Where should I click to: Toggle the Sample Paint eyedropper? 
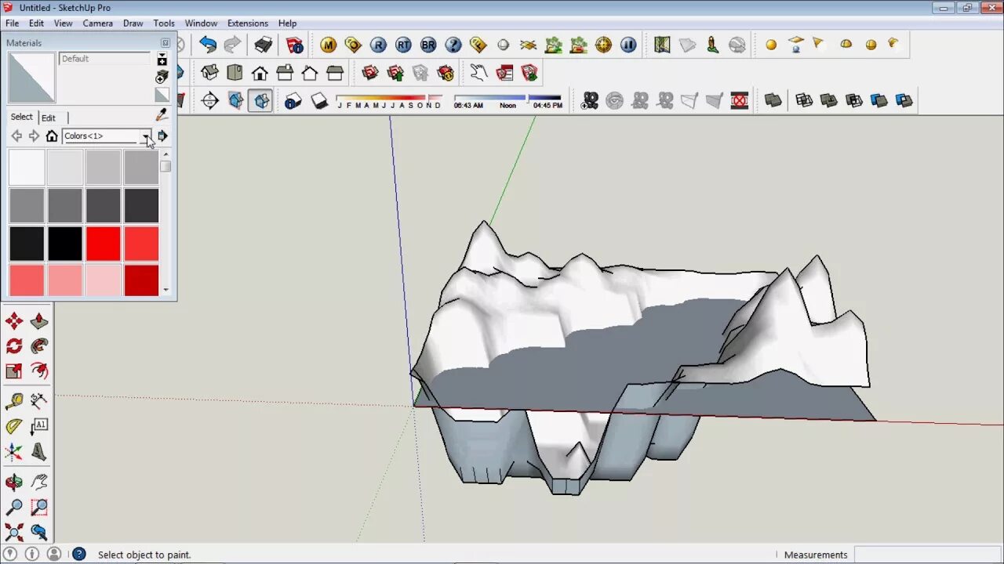tap(162, 114)
